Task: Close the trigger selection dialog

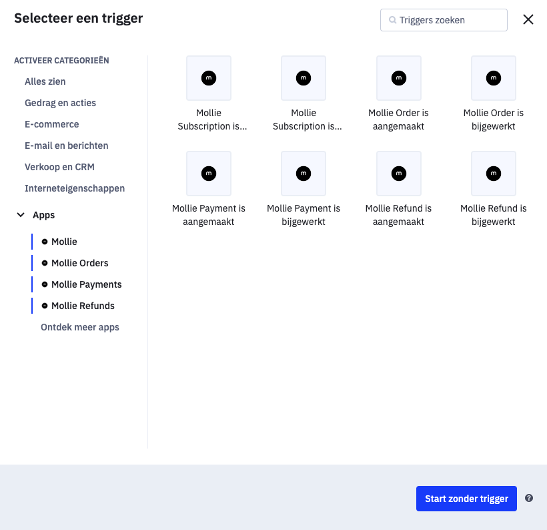Action: (x=528, y=19)
